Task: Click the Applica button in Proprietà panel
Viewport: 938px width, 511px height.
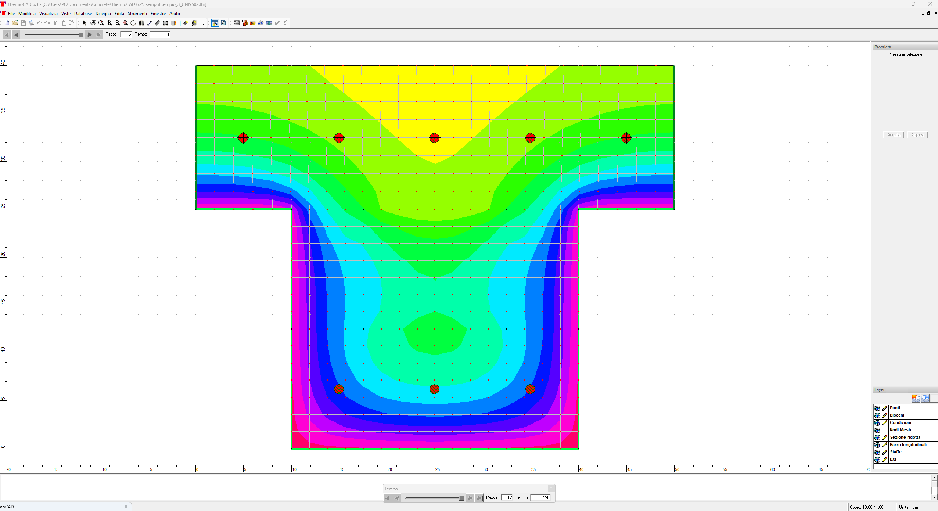Action: (x=917, y=135)
